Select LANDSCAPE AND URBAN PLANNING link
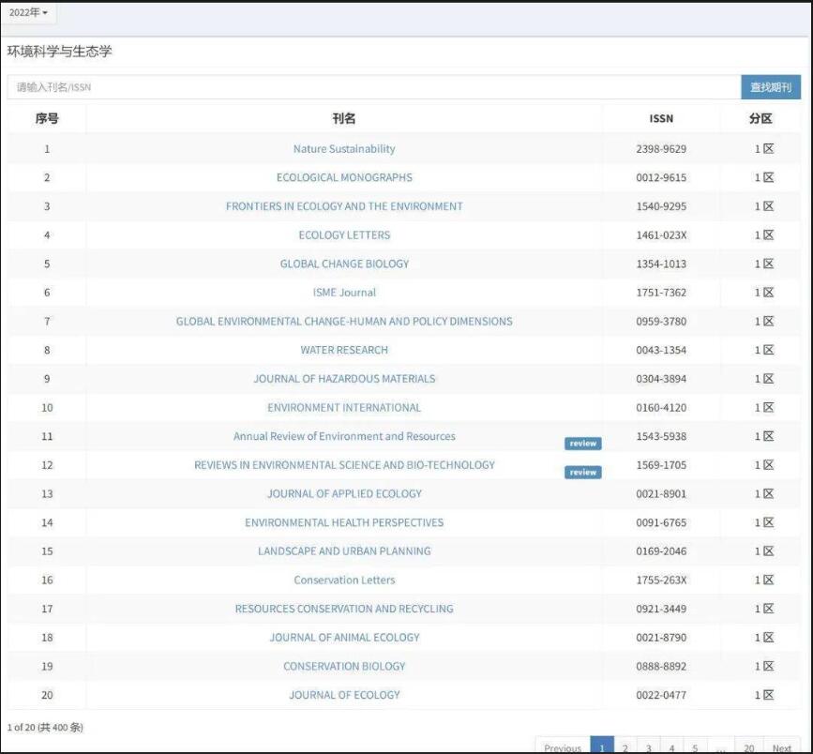 pyautogui.click(x=344, y=551)
